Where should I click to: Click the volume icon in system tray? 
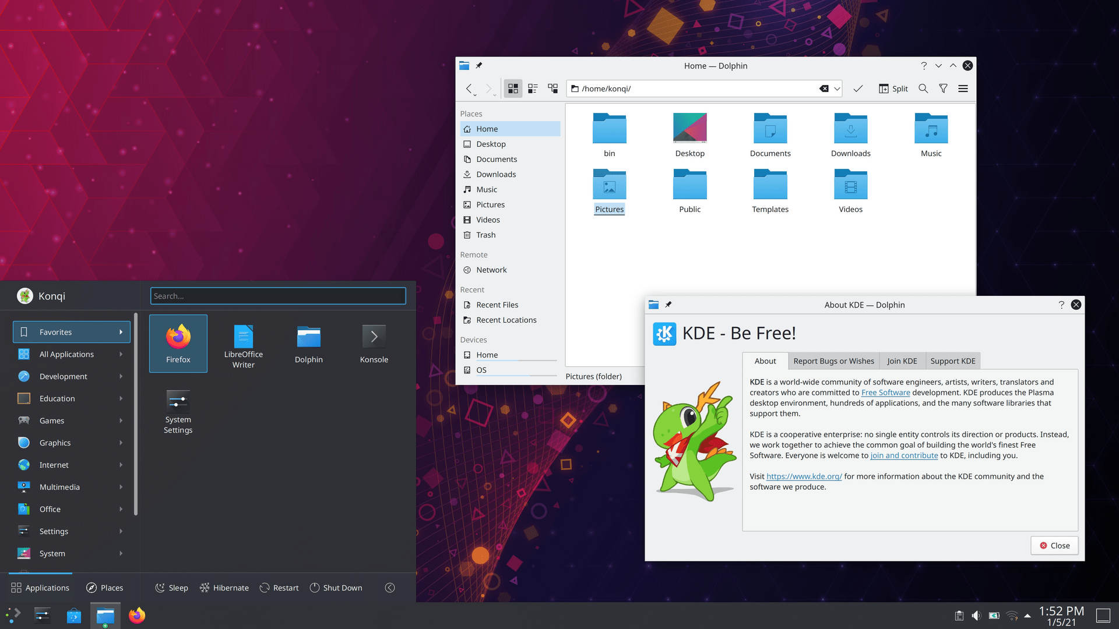coord(976,616)
